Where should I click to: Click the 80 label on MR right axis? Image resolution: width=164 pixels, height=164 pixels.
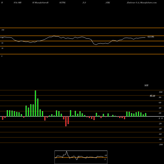[160, 97]
